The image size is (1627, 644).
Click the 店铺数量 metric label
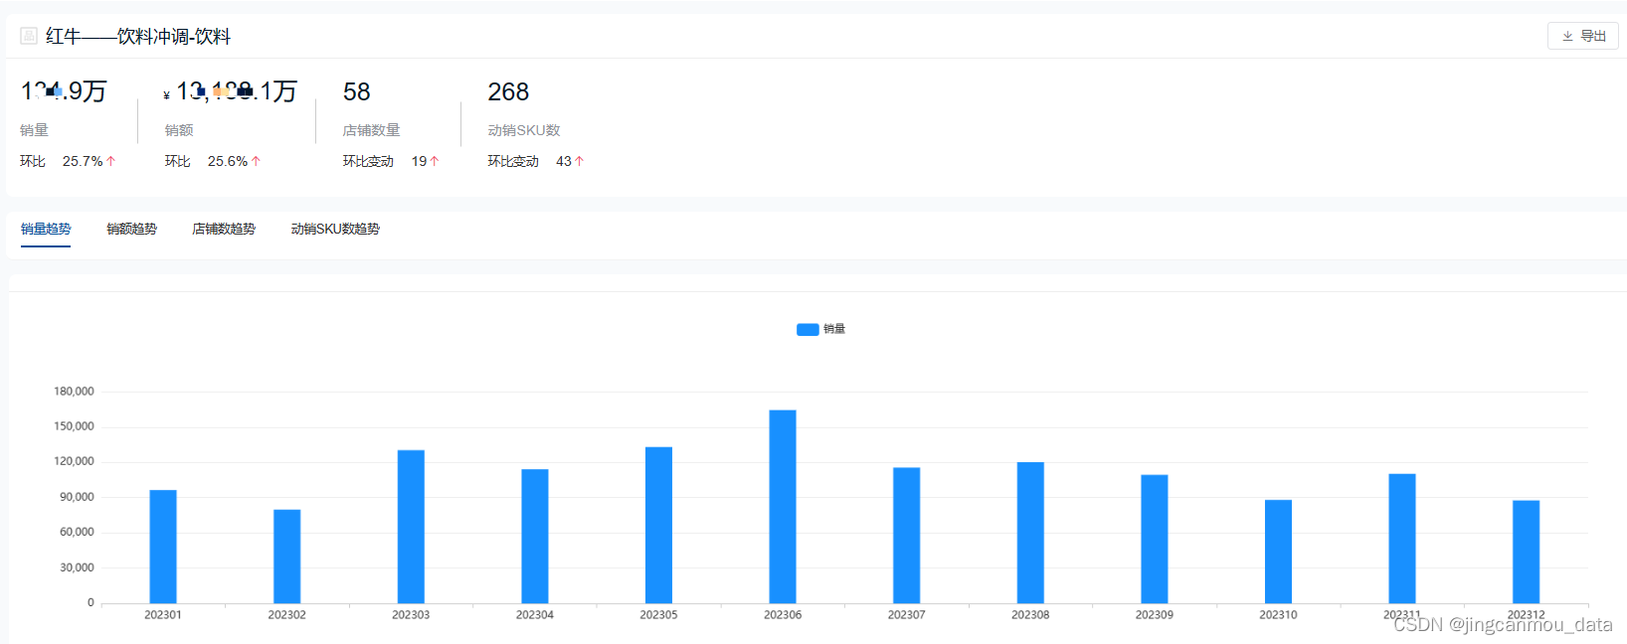(372, 130)
